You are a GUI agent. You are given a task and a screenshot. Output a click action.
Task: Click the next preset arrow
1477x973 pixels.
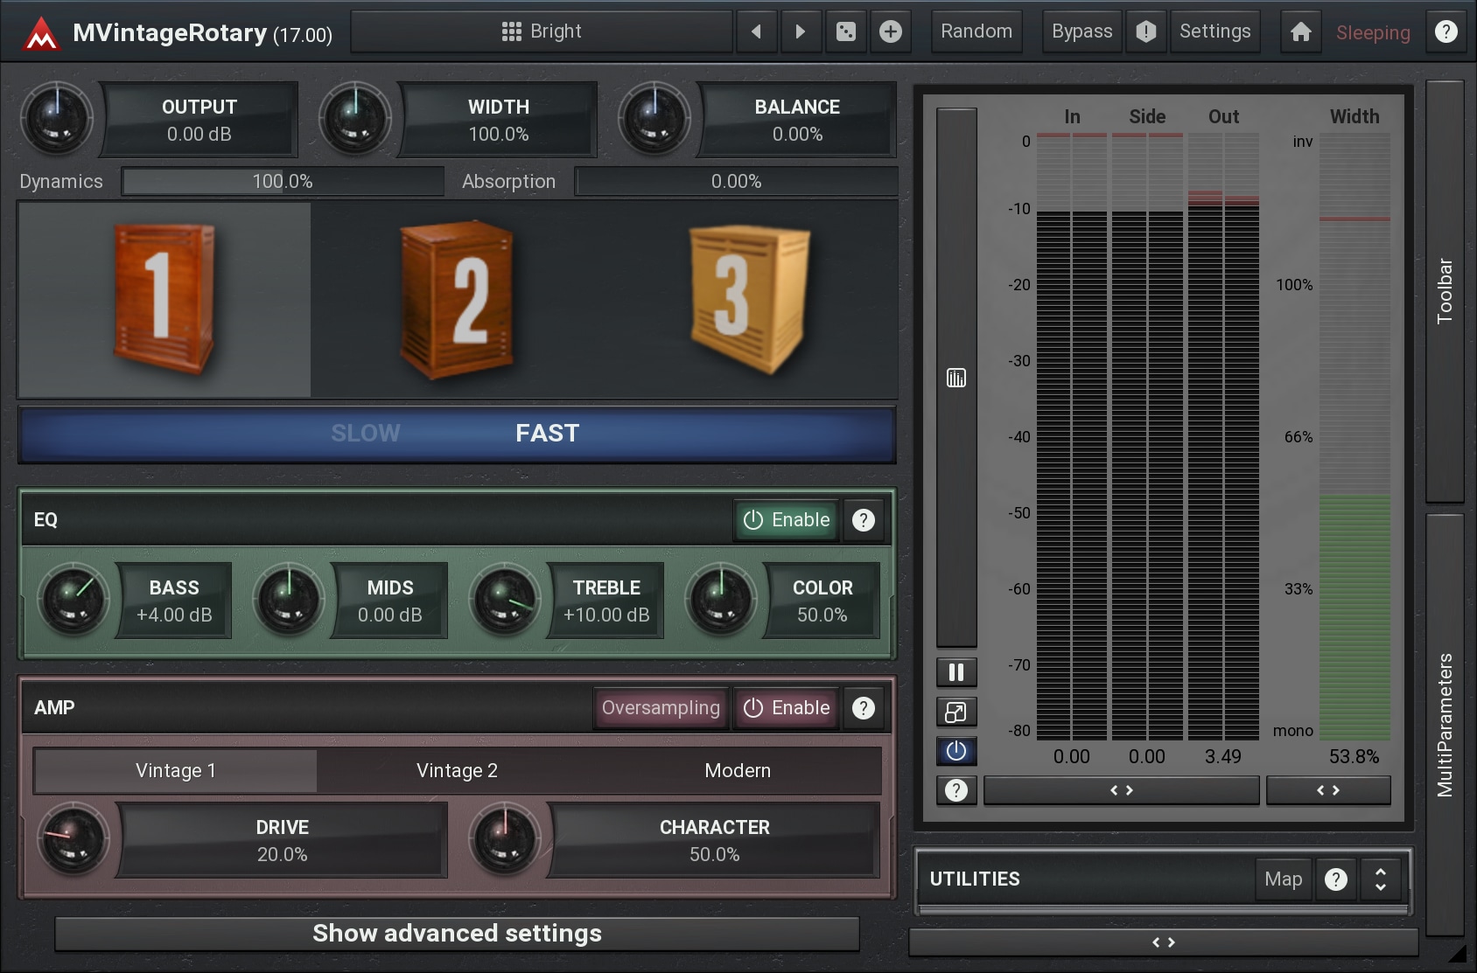click(x=800, y=31)
